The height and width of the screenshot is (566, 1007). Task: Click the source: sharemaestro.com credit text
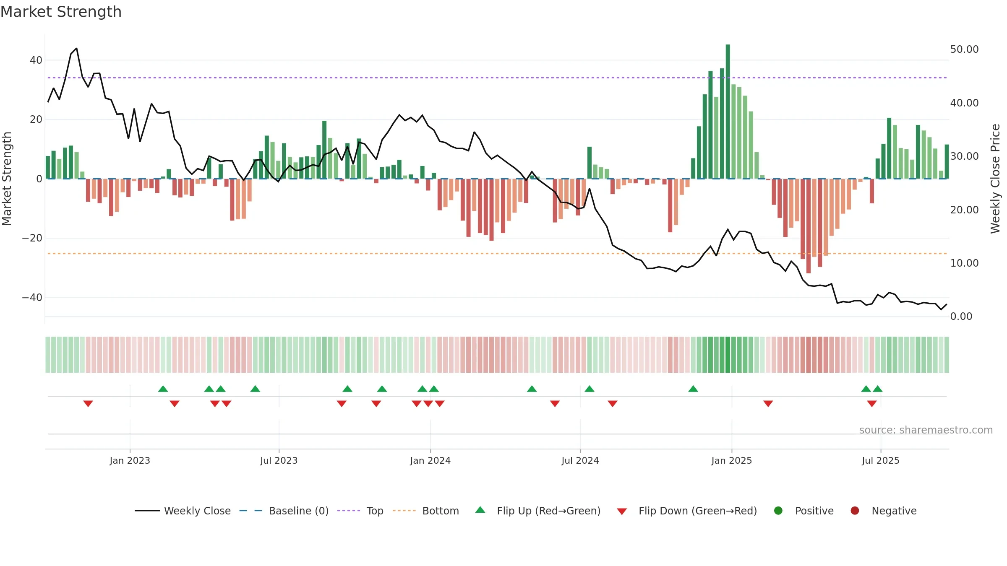tap(926, 430)
